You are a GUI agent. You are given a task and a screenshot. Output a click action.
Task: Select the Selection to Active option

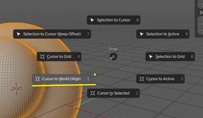pyautogui.click(x=163, y=34)
